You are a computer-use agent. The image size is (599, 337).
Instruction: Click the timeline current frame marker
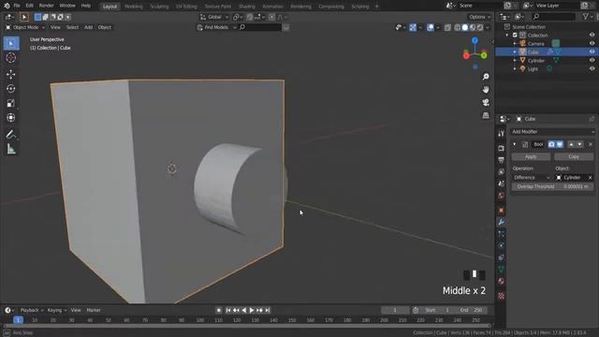click(x=18, y=320)
